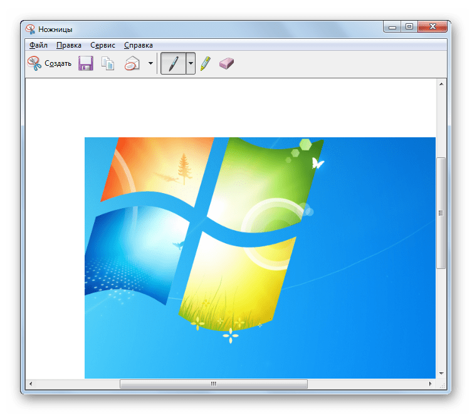Open the Файл menu
Screen dimensions: 472x415
point(38,45)
